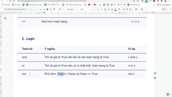Open the Facebook bookmark icon
Viewport: 172px width, 97px height.
[104, 5]
